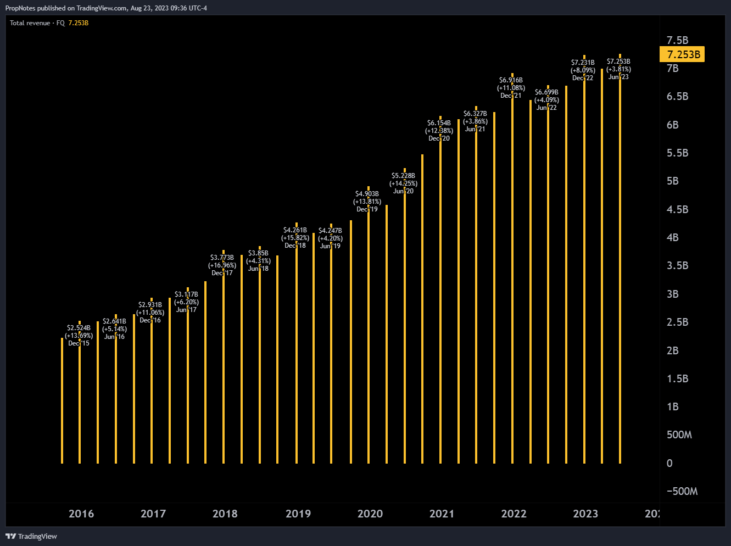This screenshot has height=546, width=731.
Task: Select the "3B" price axis label
Action: [x=673, y=294]
